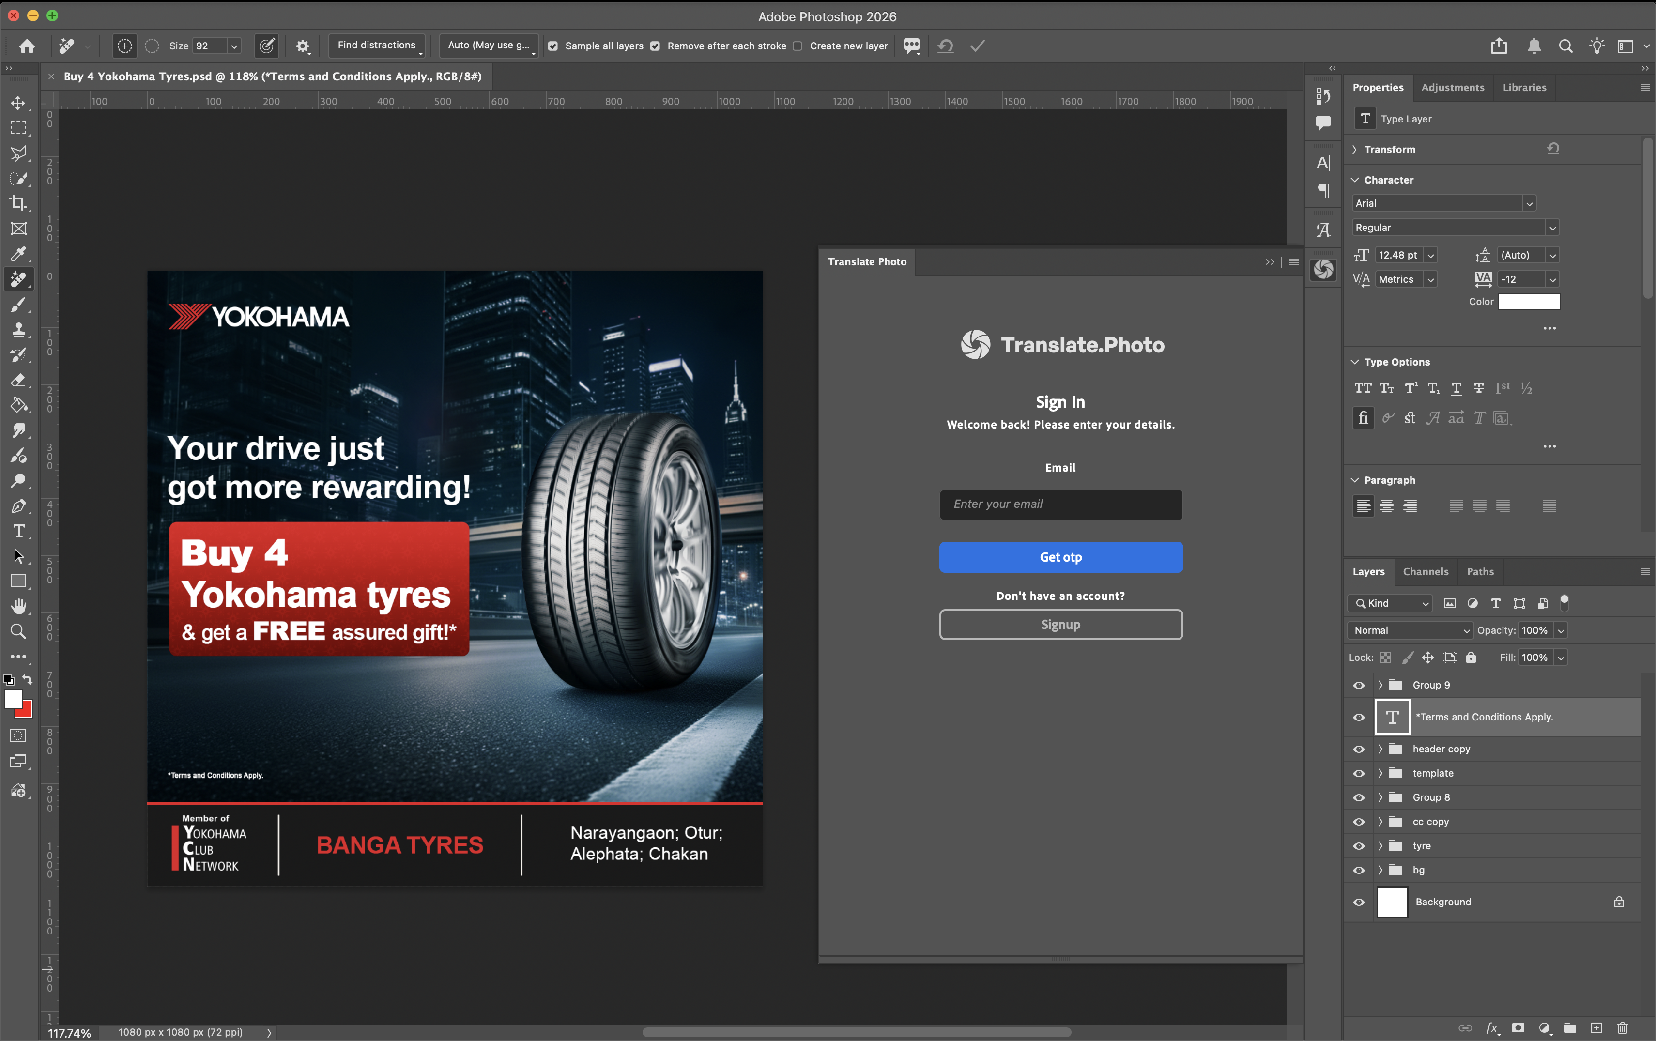This screenshot has width=1656, height=1041.
Task: Select the Frame tool
Action: [18, 228]
